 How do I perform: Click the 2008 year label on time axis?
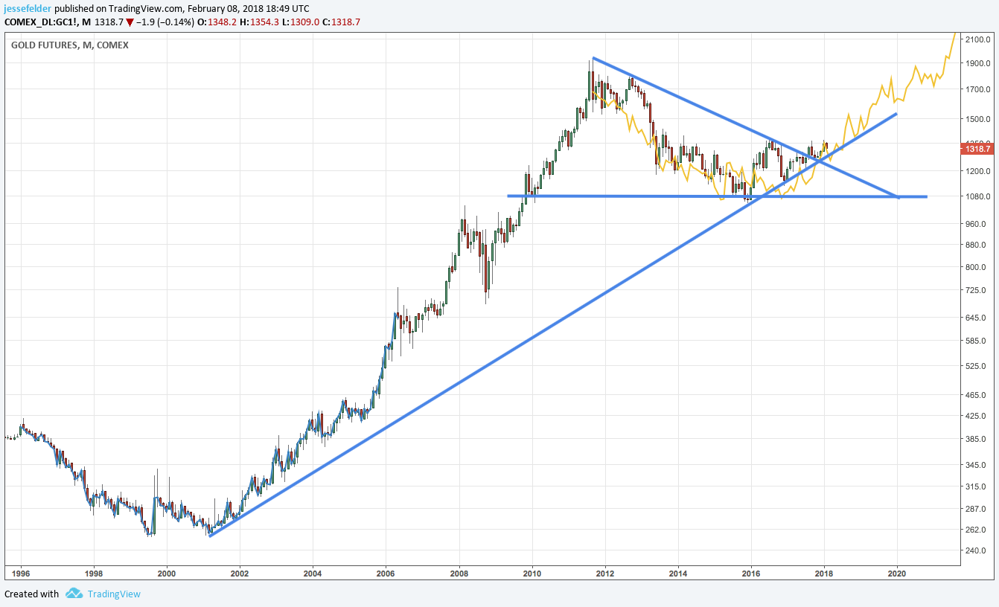pos(459,574)
